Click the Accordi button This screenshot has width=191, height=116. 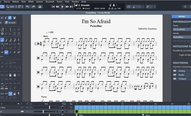pyautogui.click(x=10, y=23)
